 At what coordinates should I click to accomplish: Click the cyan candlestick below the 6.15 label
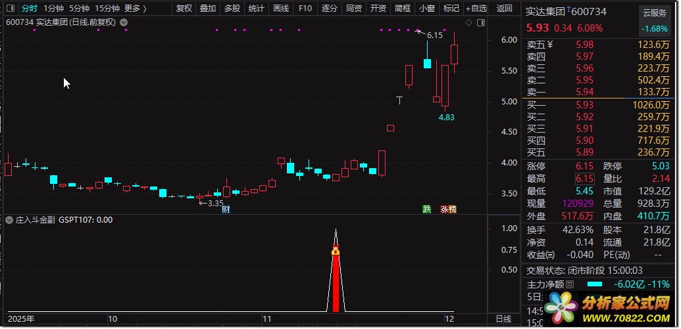(x=428, y=63)
